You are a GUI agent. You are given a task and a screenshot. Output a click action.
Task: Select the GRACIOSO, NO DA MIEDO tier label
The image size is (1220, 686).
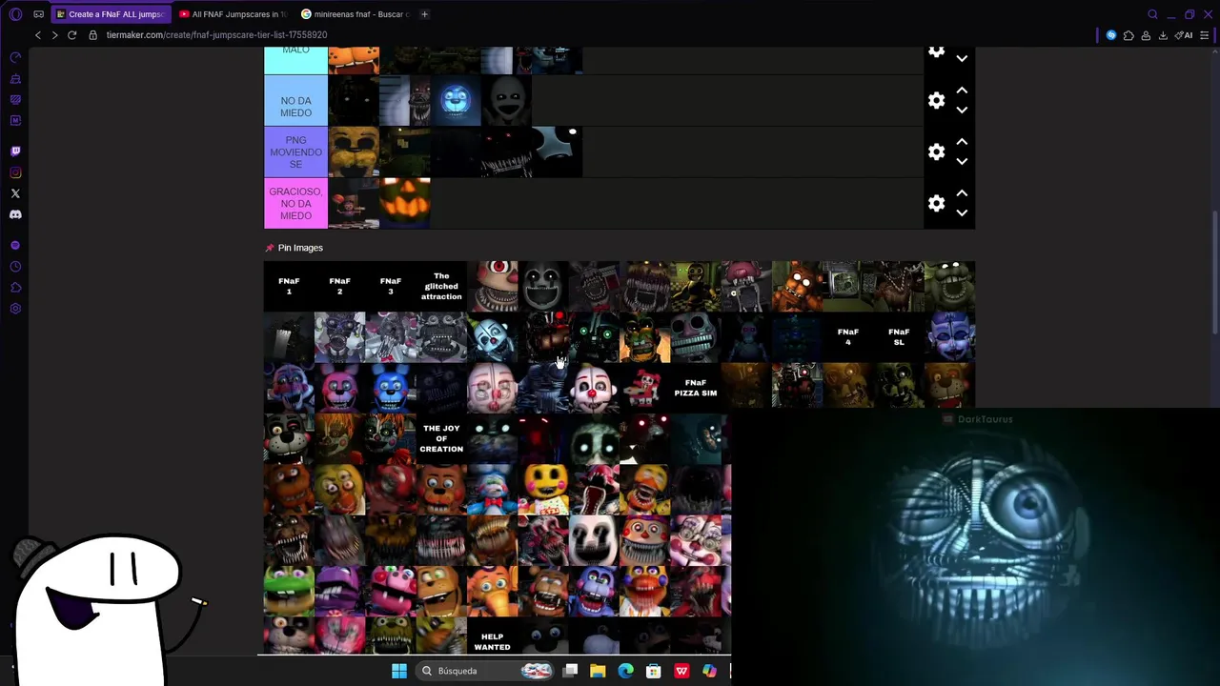[x=295, y=203]
